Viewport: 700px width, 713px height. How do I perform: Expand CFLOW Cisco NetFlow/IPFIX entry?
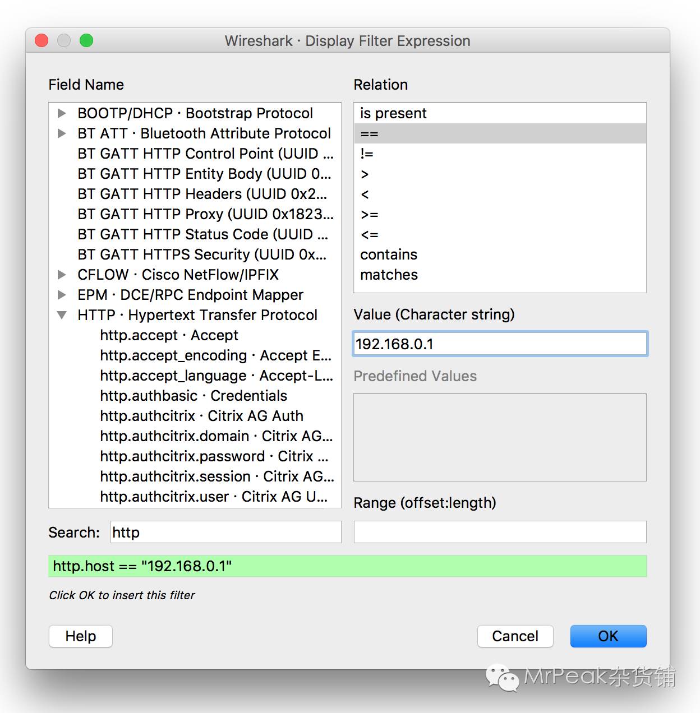62,275
